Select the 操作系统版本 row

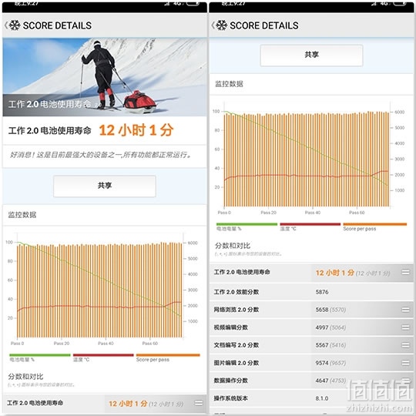(311, 398)
